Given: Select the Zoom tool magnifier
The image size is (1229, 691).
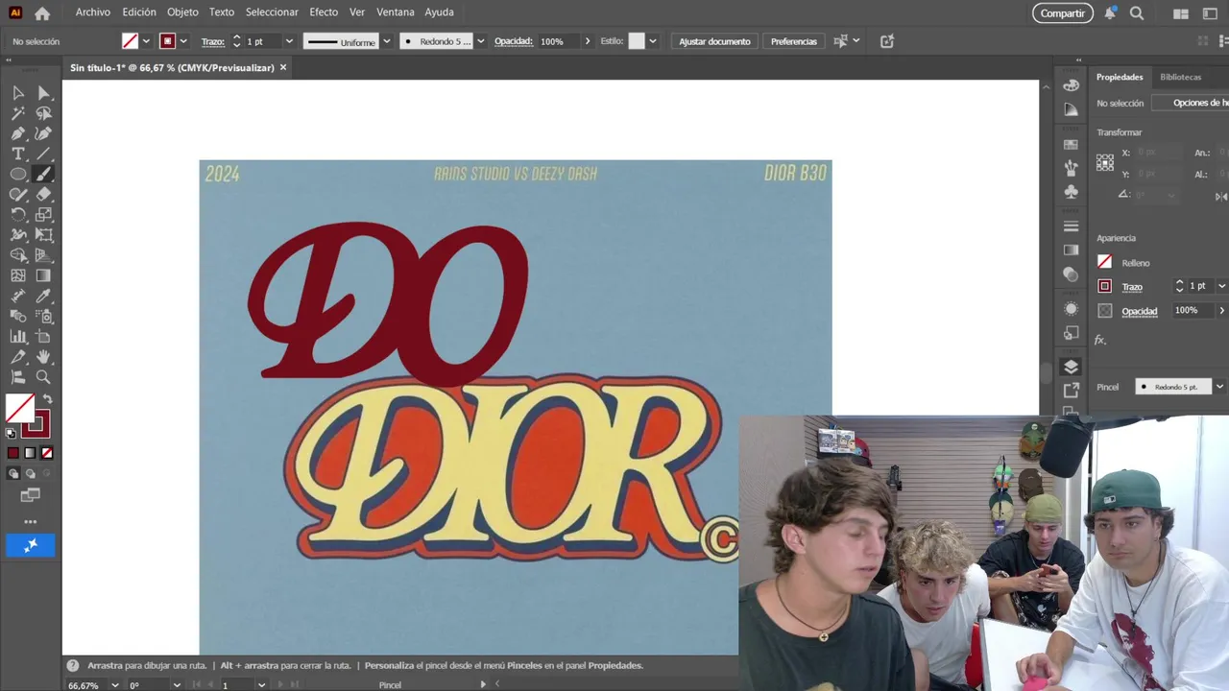Looking at the screenshot, I should coord(43,377).
